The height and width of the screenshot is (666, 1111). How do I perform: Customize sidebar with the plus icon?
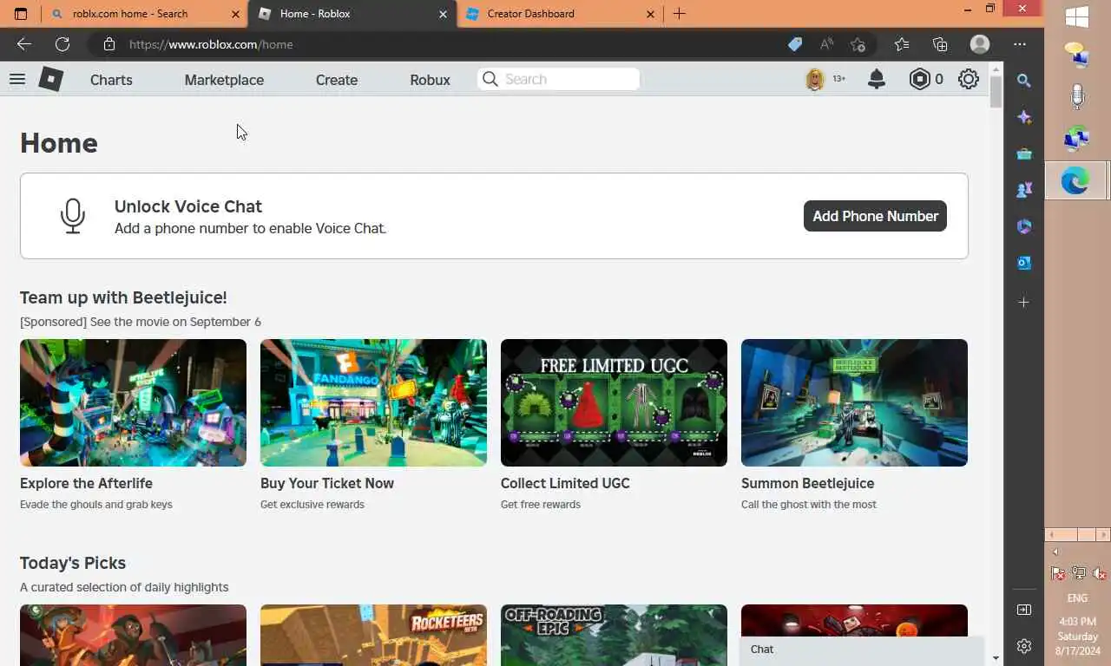(1024, 303)
